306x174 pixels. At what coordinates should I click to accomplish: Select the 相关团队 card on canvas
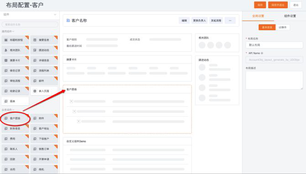pos(217,43)
